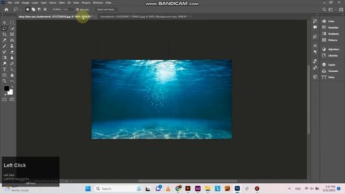Viewport: 345px width, 194px height.
Task: Select the Hand tool
Action: point(12,75)
